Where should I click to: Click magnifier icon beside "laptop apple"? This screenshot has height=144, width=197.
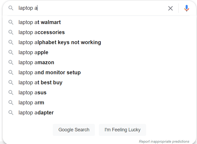pyautogui.click(x=11, y=52)
